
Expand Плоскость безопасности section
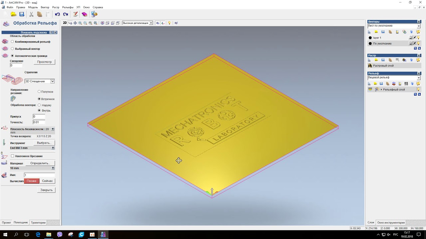pos(53,129)
